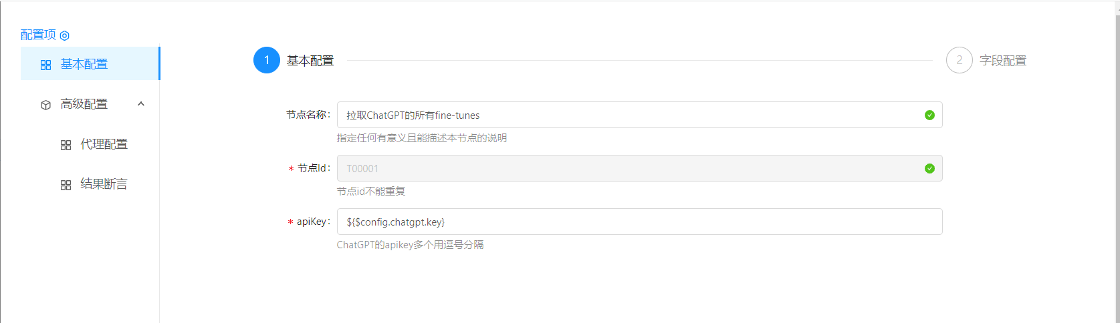Select the step 1 circle
This screenshot has width=1120, height=323.
267,61
